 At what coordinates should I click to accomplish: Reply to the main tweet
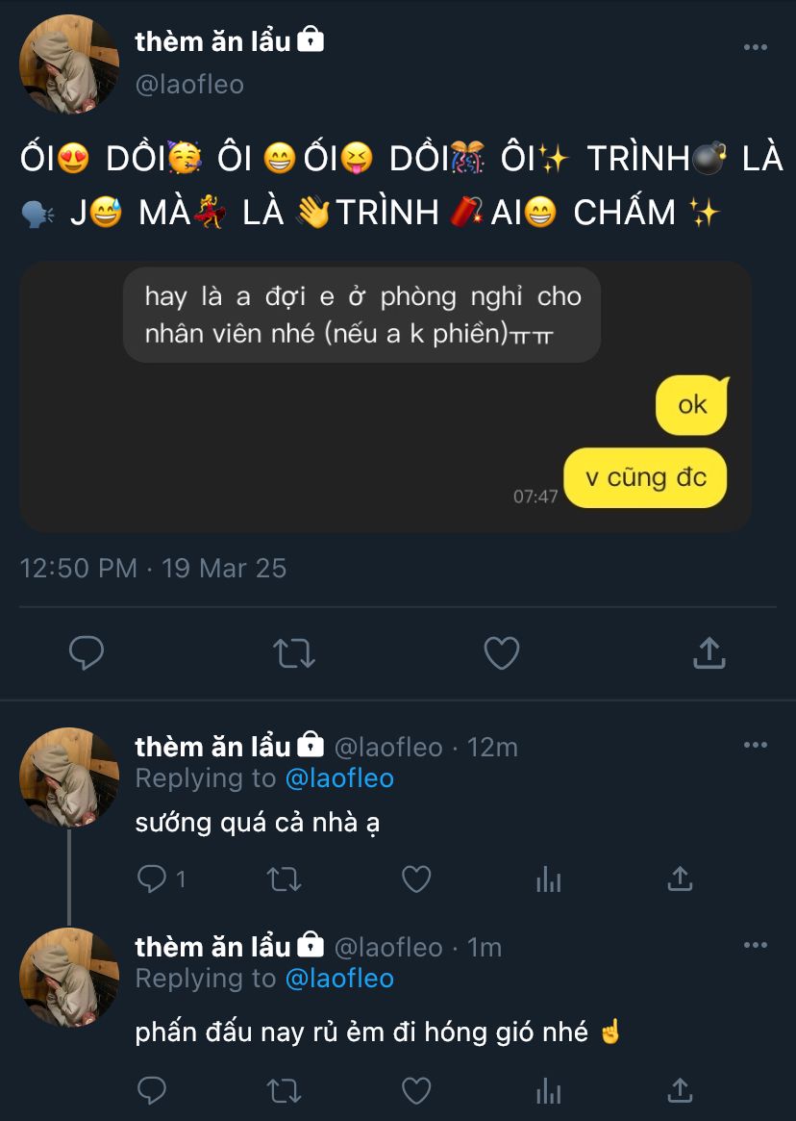87,653
